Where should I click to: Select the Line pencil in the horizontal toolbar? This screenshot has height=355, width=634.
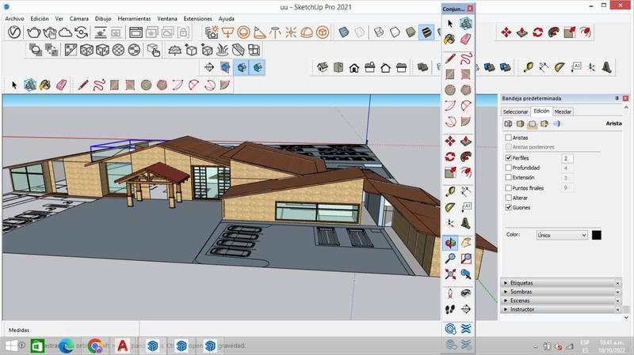pos(83,85)
